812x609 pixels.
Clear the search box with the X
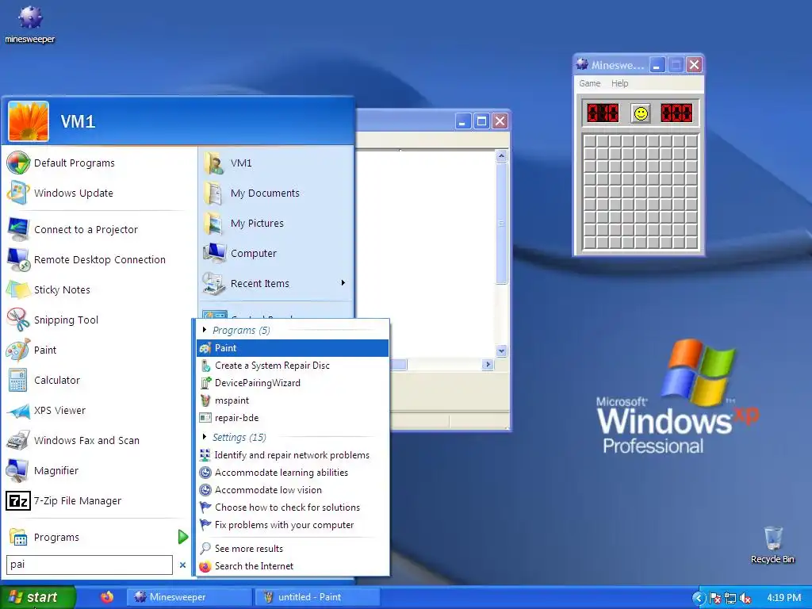click(x=182, y=565)
